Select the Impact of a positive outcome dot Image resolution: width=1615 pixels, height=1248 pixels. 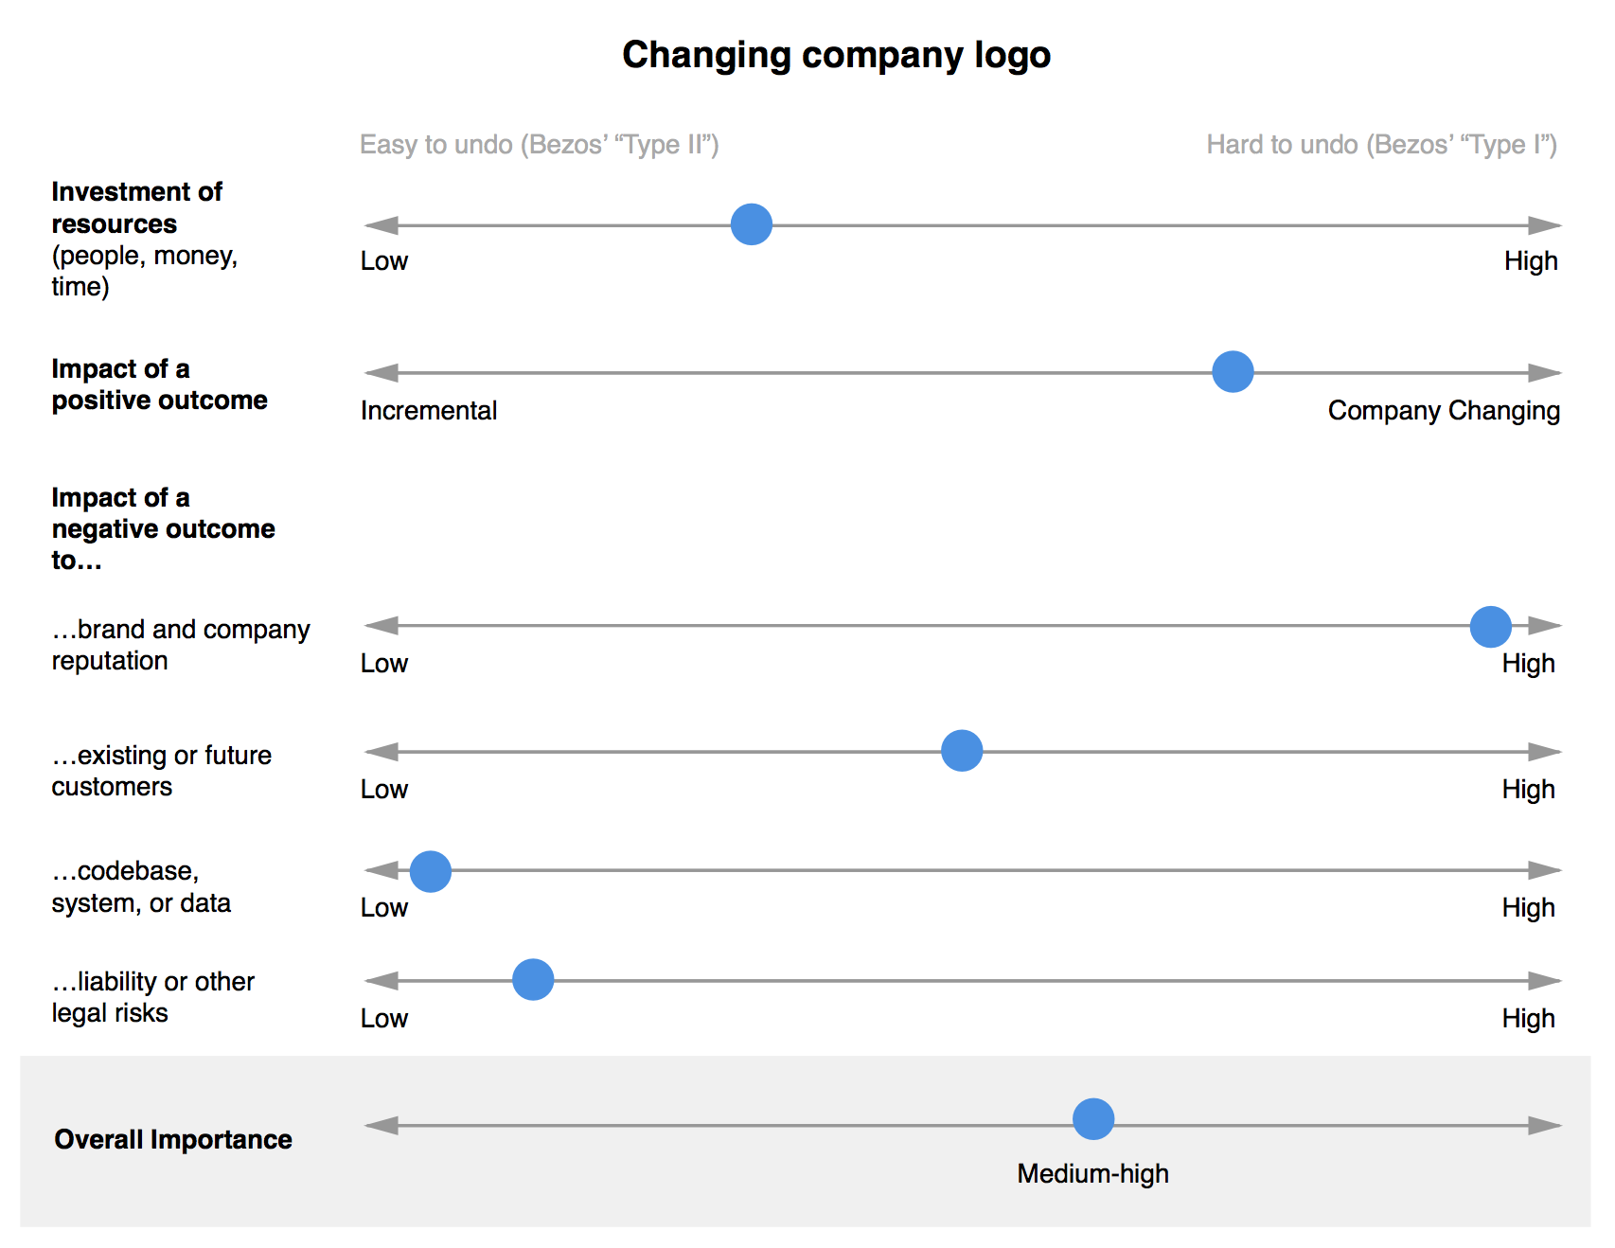click(x=1233, y=371)
